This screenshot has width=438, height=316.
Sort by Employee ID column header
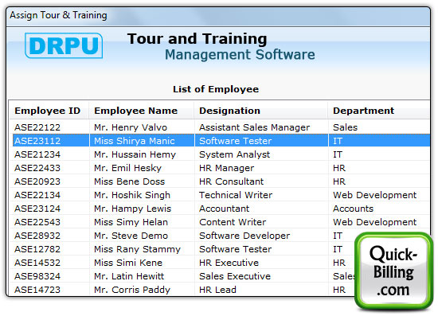pos(48,111)
